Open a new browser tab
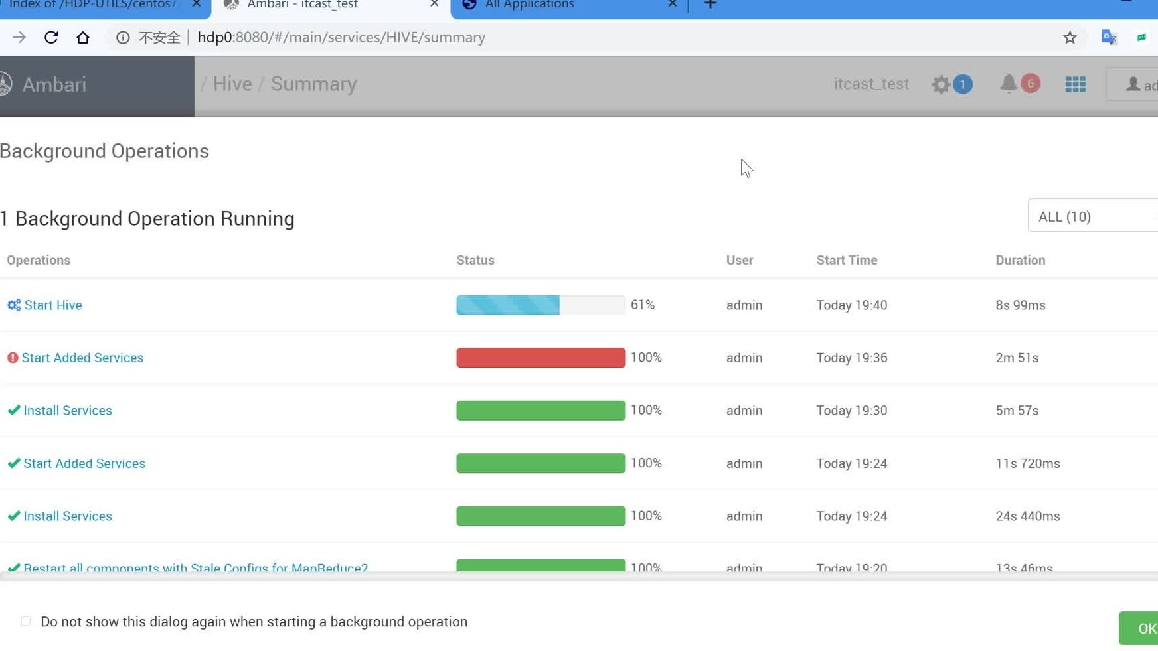1158x651 pixels. pyautogui.click(x=710, y=5)
